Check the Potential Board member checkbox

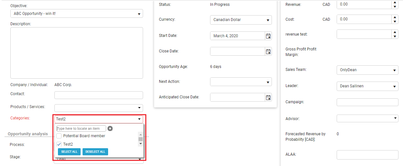tap(59, 136)
